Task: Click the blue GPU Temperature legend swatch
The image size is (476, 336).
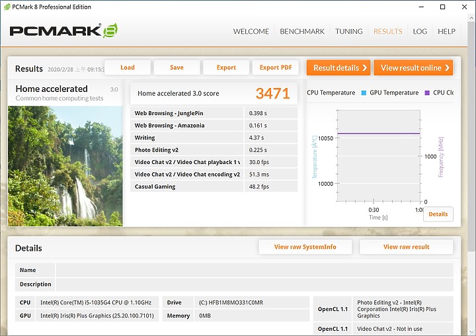Action: (364, 93)
